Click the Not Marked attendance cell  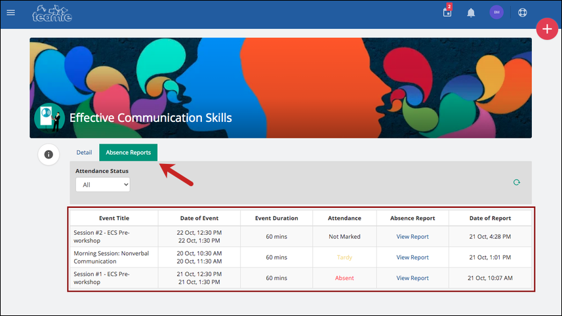coord(344,237)
